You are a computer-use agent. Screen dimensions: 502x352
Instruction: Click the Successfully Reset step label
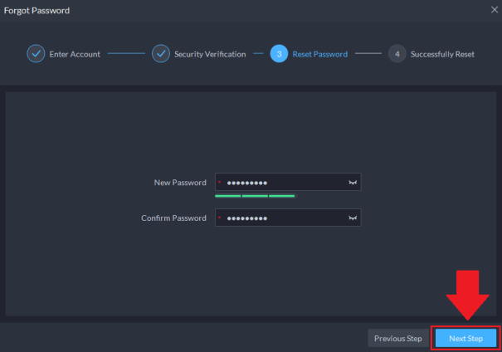click(442, 55)
